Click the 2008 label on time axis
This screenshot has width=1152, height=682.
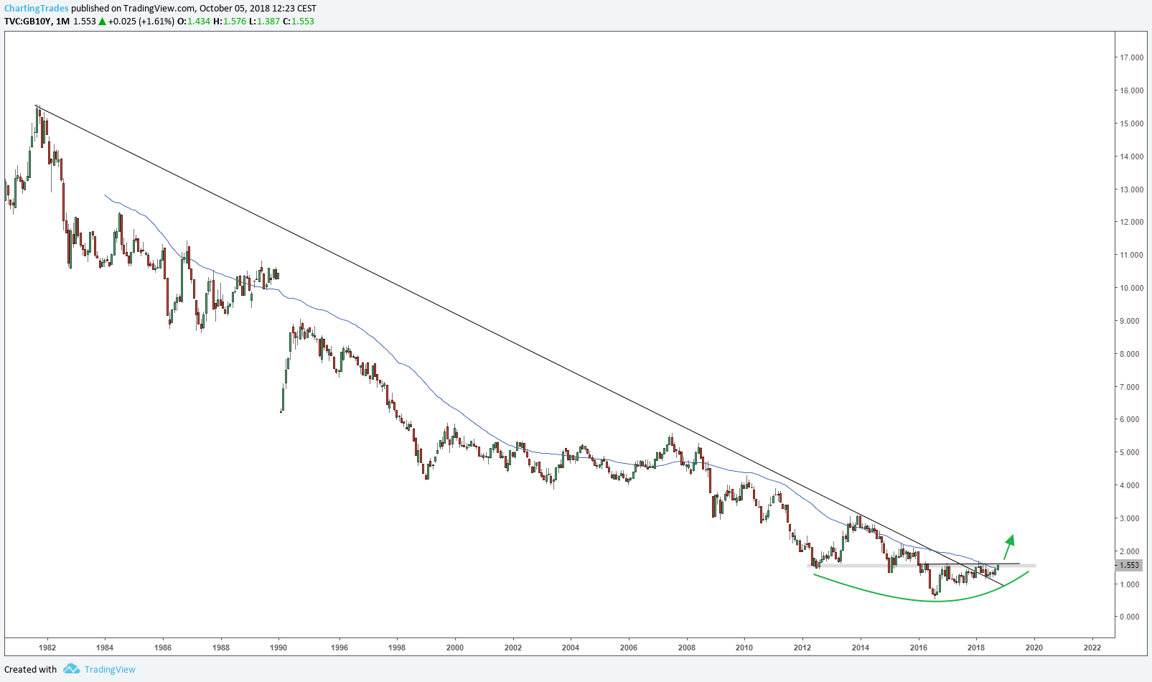pos(686,648)
